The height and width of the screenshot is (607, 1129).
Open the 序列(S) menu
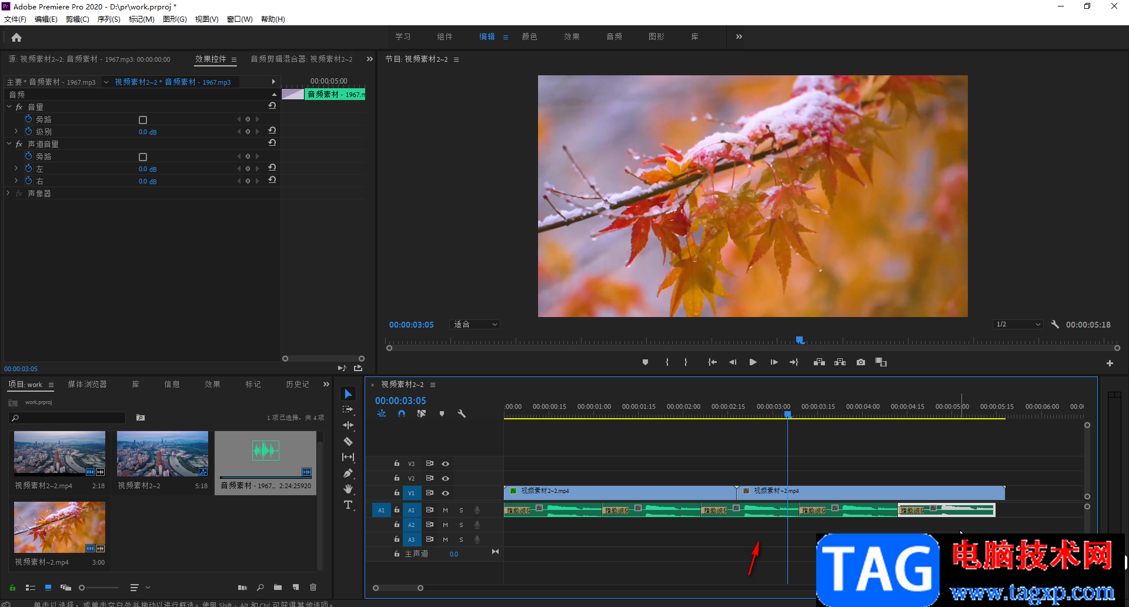coord(109,19)
